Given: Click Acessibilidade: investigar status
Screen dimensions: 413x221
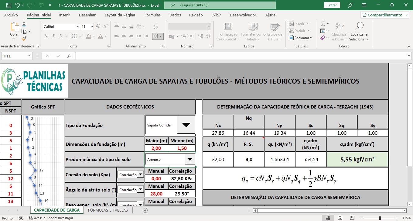Looking at the screenshot, I should [51, 218].
